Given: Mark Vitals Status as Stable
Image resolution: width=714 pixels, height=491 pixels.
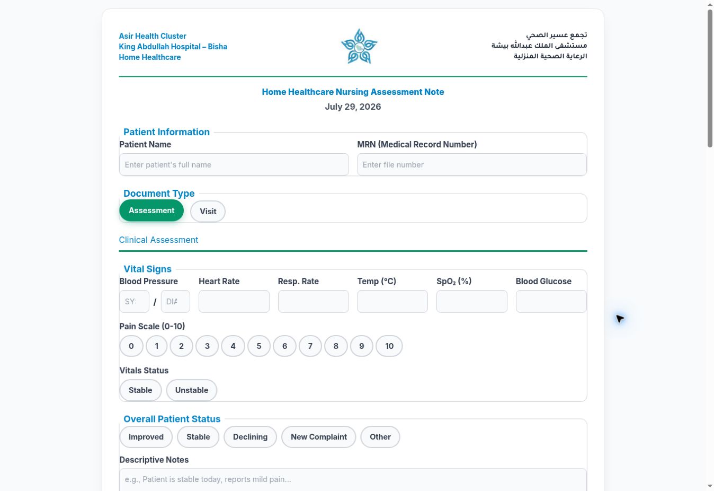Looking at the screenshot, I should [x=140, y=390].
